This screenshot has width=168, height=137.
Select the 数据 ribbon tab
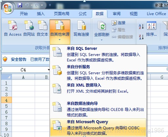pos(99,14)
